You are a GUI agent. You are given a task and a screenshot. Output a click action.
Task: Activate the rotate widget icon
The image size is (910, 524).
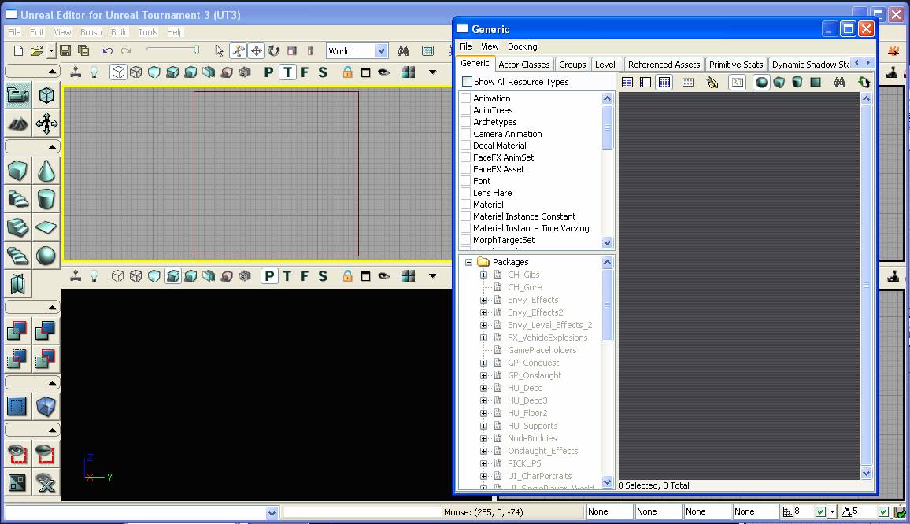[x=274, y=50]
